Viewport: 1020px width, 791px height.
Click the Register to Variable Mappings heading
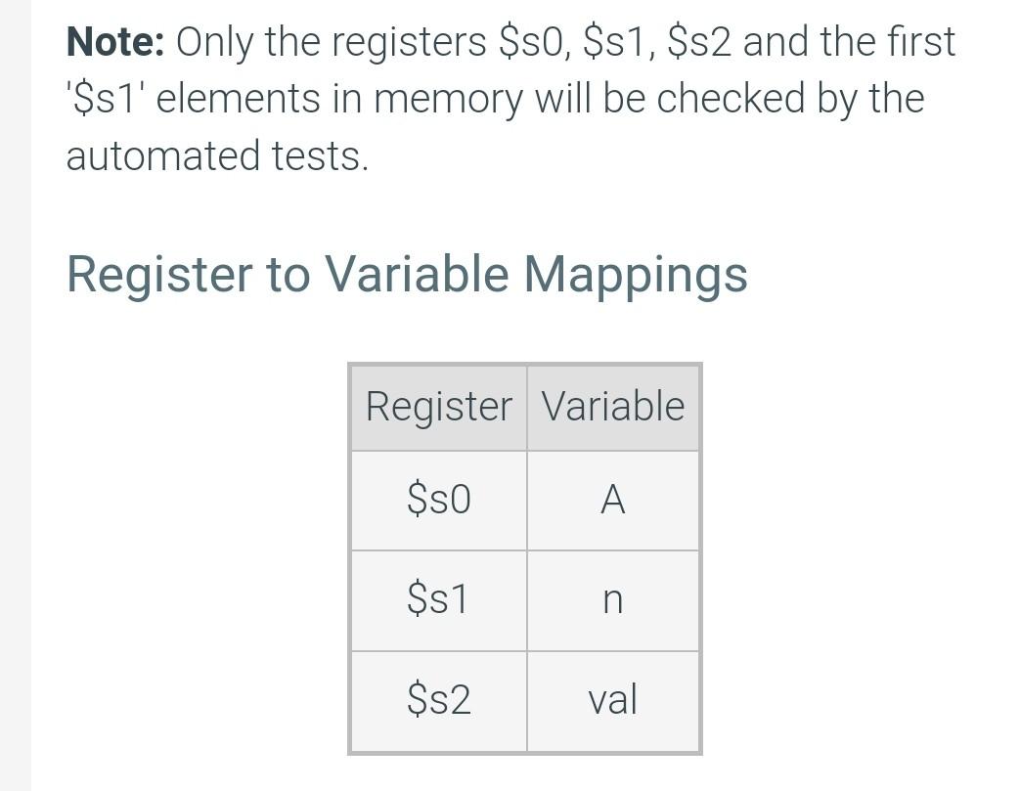[x=407, y=276]
